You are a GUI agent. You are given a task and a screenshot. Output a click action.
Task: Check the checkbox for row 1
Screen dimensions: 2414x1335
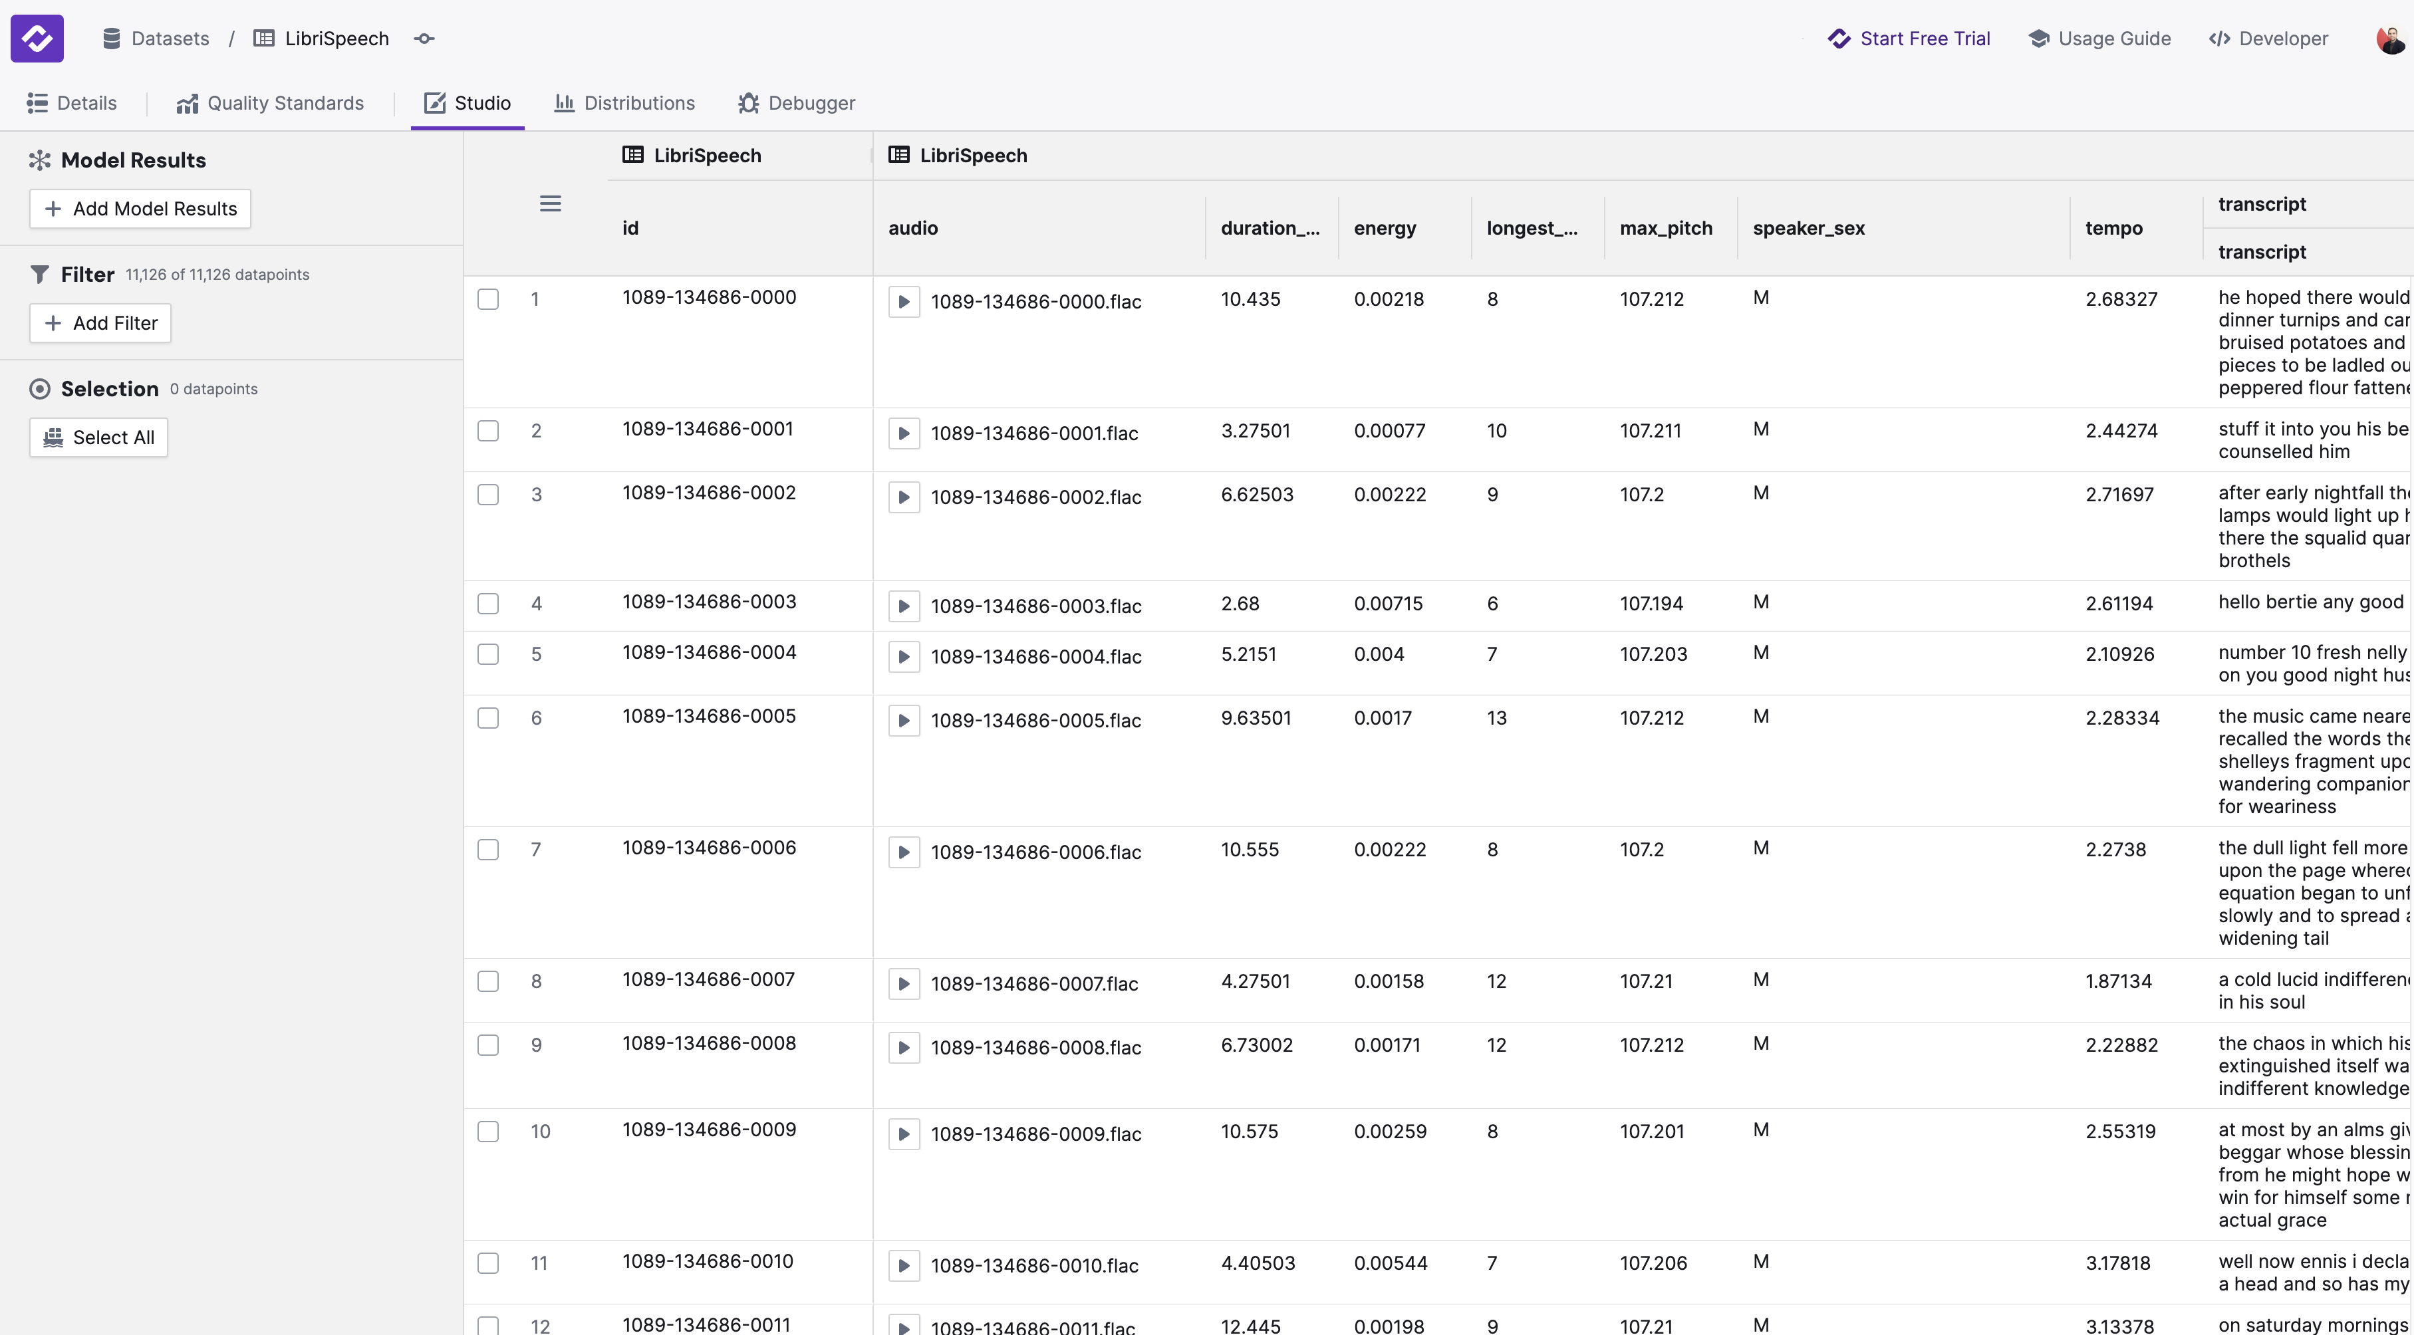coord(488,300)
